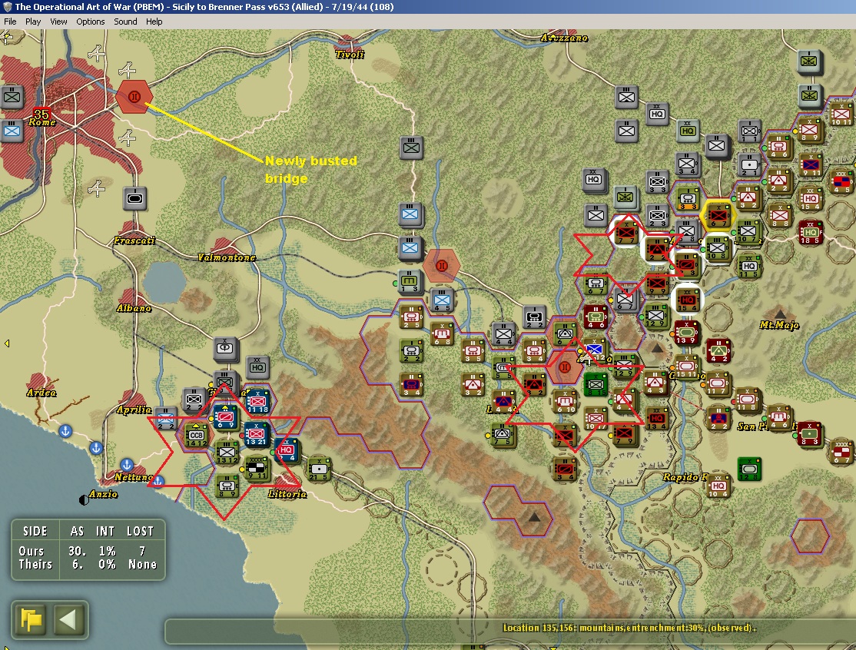Select the gray armor unit north of Frascati
The image size is (856, 650).
pyautogui.click(x=134, y=199)
